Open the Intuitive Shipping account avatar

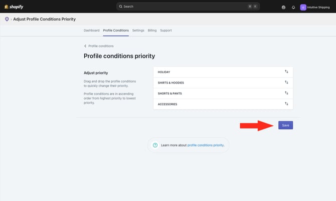[x=303, y=7]
